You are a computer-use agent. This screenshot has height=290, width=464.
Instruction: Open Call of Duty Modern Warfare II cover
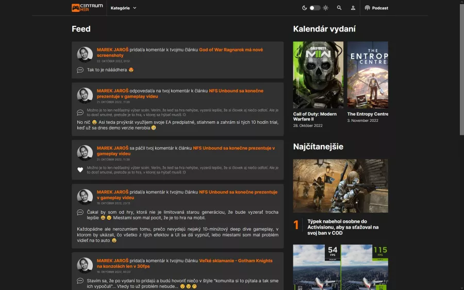[x=318, y=75]
